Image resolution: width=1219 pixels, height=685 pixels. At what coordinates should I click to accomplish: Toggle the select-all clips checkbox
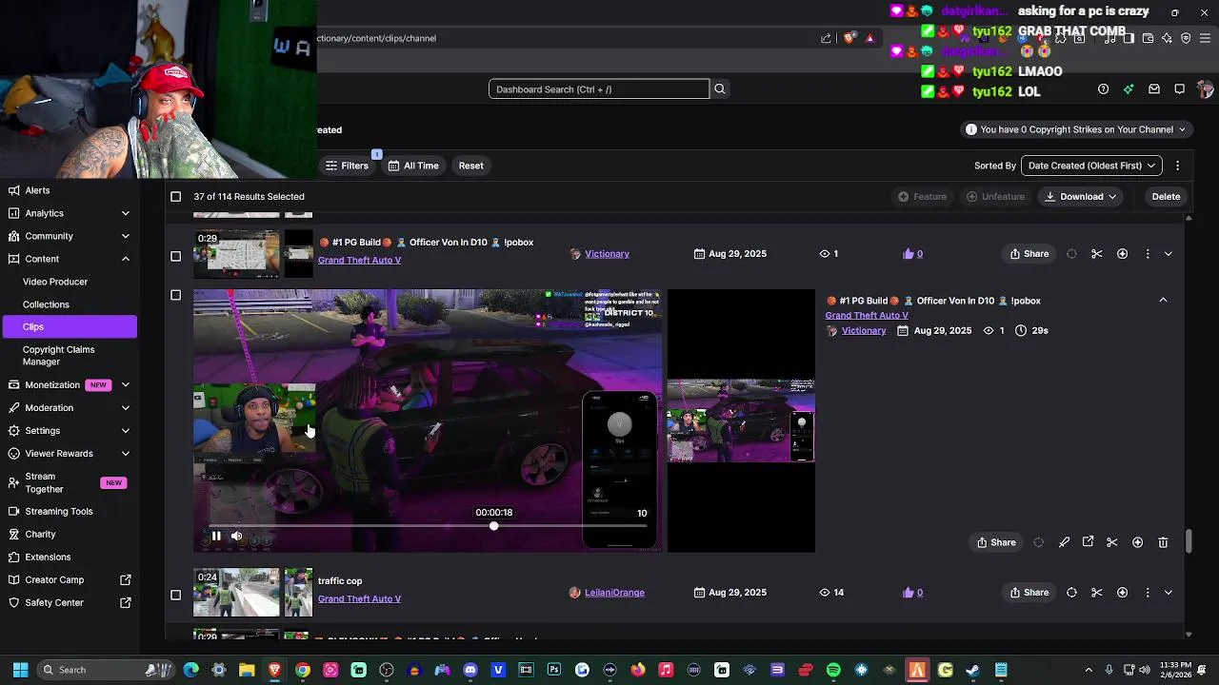coord(175,196)
